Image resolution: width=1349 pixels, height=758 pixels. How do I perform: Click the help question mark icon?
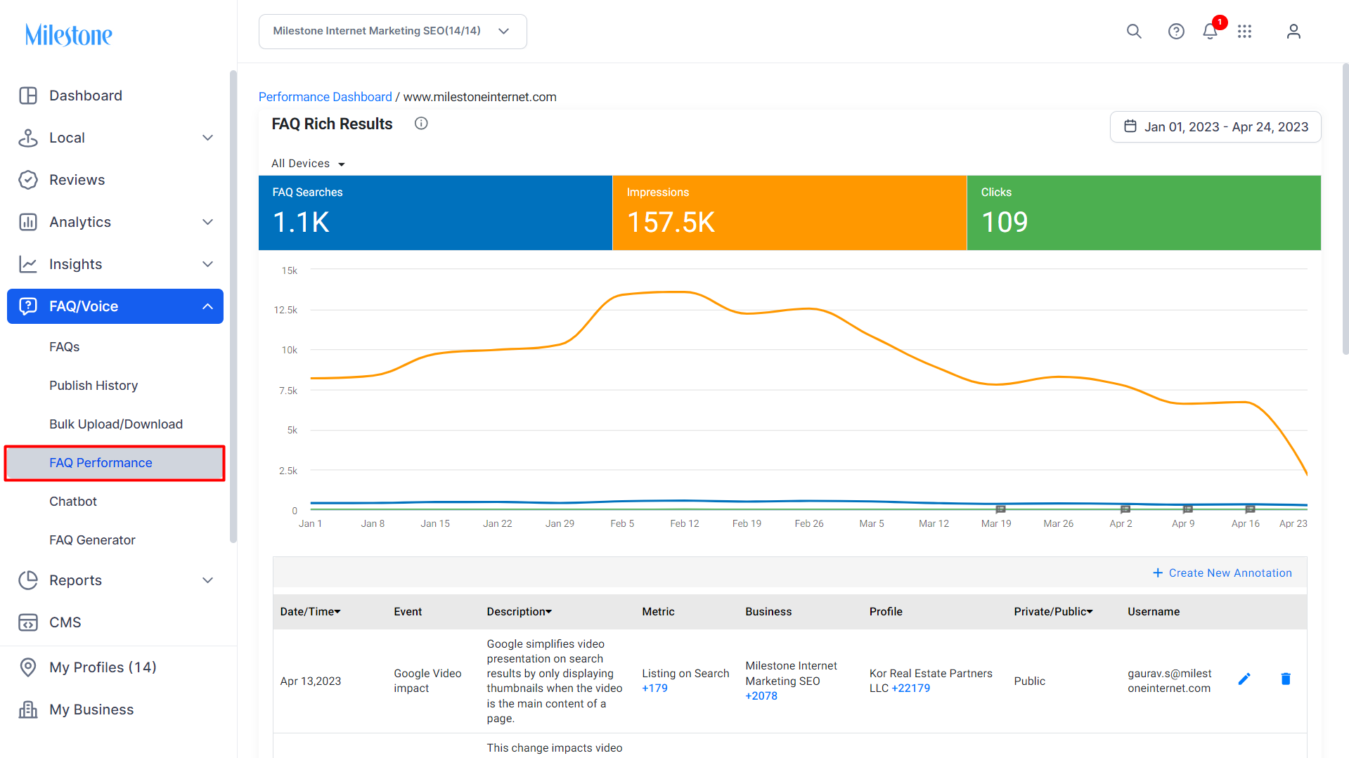(1176, 32)
